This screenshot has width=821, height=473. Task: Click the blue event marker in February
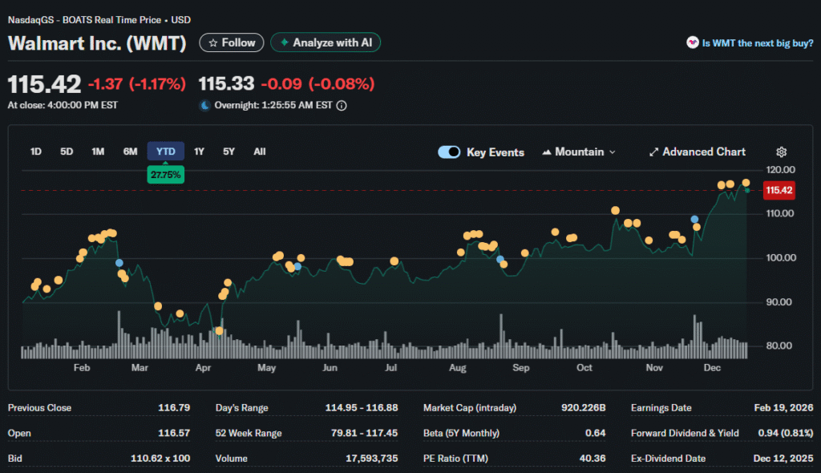(x=119, y=263)
